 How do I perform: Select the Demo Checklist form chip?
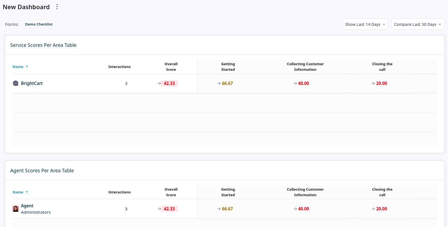39,24
